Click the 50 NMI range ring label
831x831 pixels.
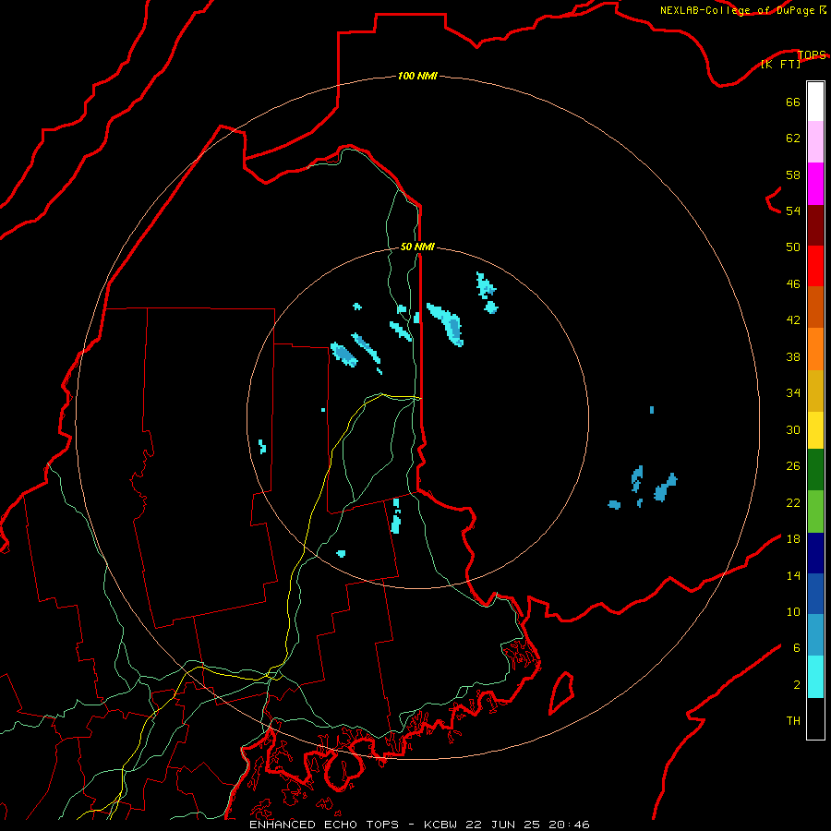coord(417,247)
